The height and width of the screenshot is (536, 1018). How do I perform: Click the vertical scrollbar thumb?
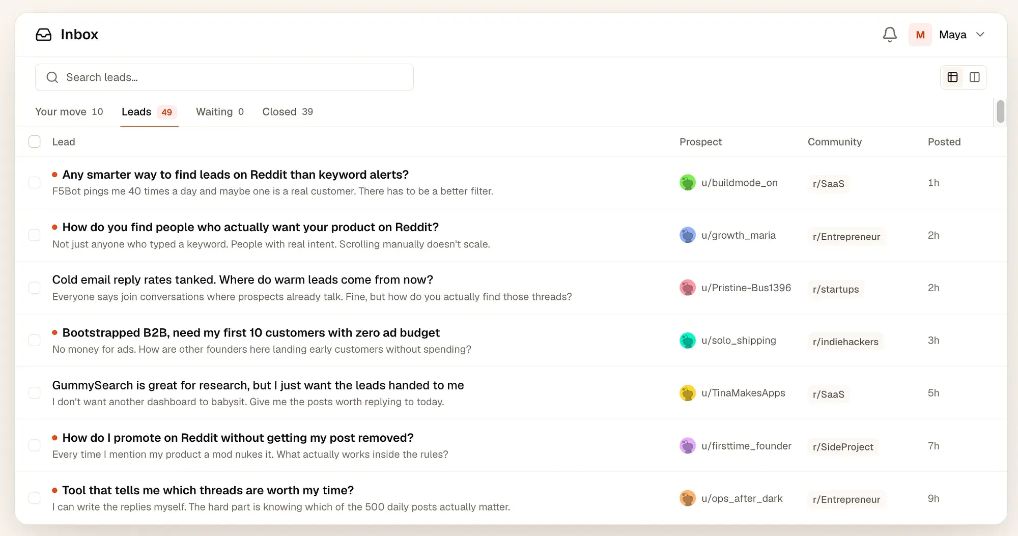click(1000, 111)
